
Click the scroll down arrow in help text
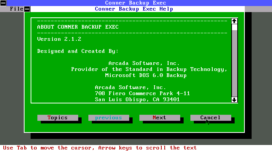[x=234, y=100]
